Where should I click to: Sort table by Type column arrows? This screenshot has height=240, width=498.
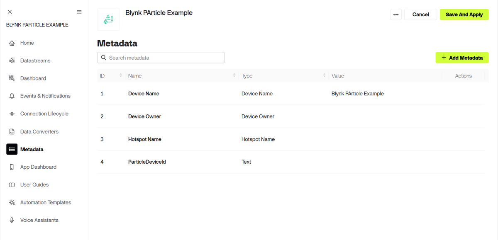[x=324, y=75]
